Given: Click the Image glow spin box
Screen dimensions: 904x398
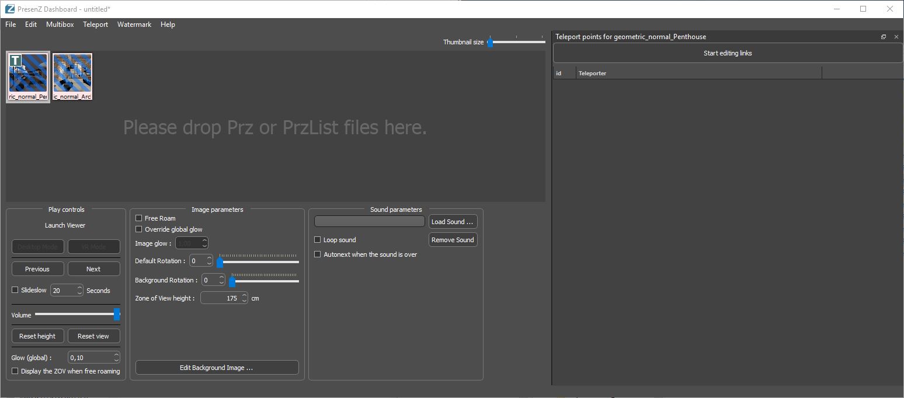Looking at the screenshot, I should 191,243.
